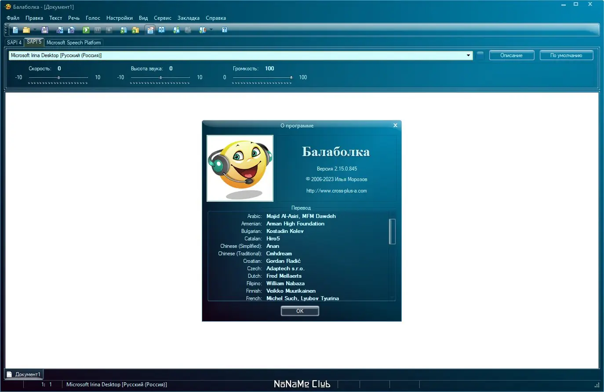Screen dimensions: 604x392
Task: Select the Документ1 document tab
Action: point(24,374)
